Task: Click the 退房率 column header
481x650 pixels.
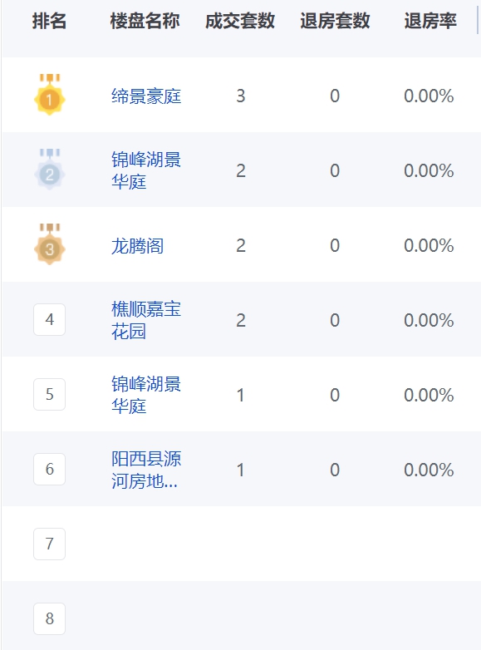Action: click(430, 21)
